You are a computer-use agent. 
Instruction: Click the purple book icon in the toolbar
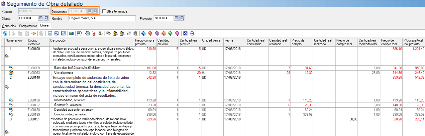(157, 33)
